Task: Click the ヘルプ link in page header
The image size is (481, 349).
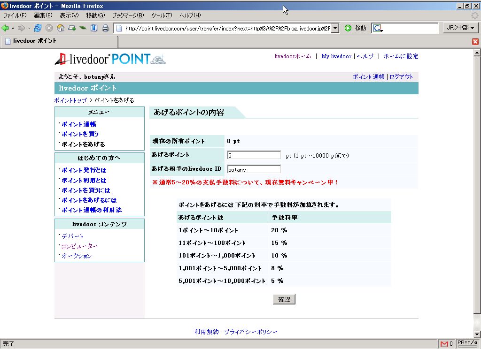Action: tap(365, 56)
